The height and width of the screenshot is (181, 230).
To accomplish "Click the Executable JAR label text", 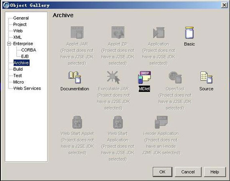I will 113,89.
